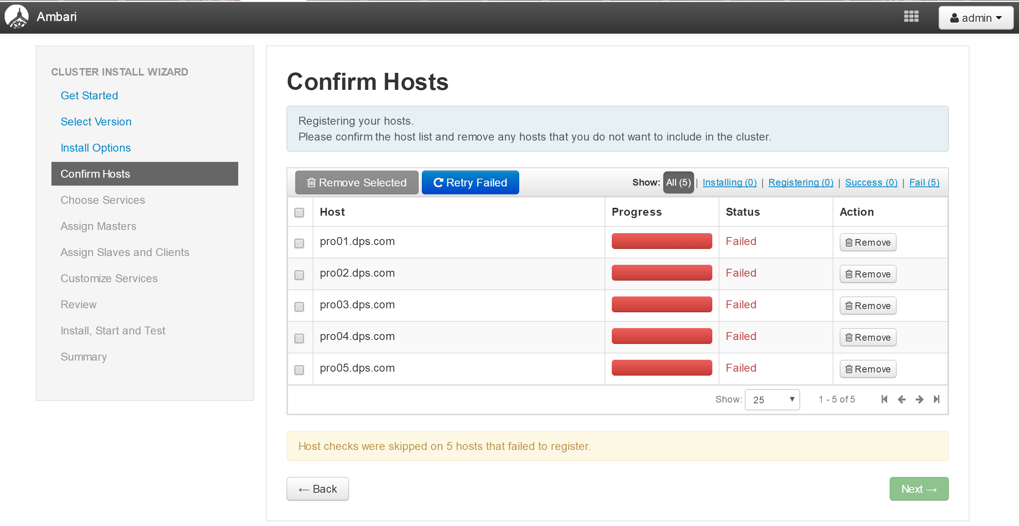1019x526 pixels.
Task: Check the box for pro02.dps.com
Action: pos(299,275)
